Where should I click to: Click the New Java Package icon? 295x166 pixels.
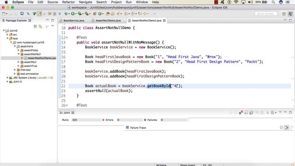(95, 13)
